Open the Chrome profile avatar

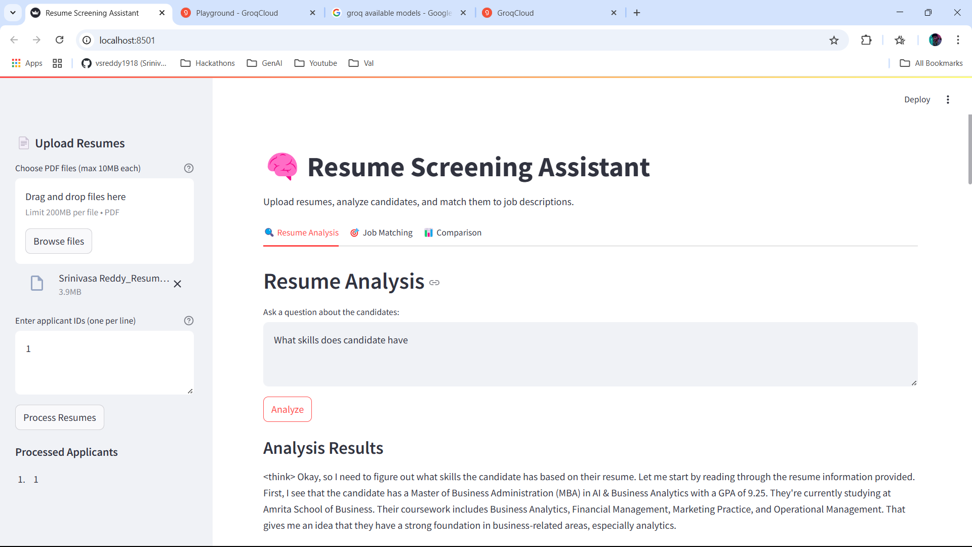(935, 40)
